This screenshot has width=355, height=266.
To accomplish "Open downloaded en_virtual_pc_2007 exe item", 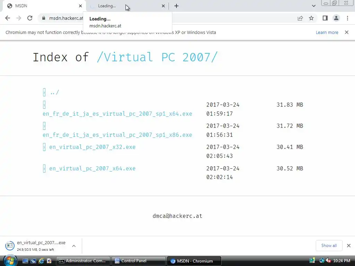I will [41, 246].
